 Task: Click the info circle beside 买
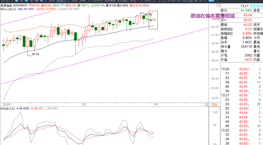(226, 20)
